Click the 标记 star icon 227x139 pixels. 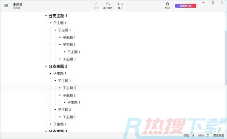168,4
